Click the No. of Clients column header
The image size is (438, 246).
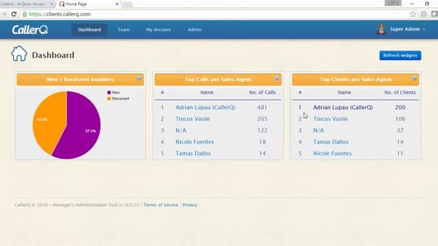pyautogui.click(x=400, y=92)
